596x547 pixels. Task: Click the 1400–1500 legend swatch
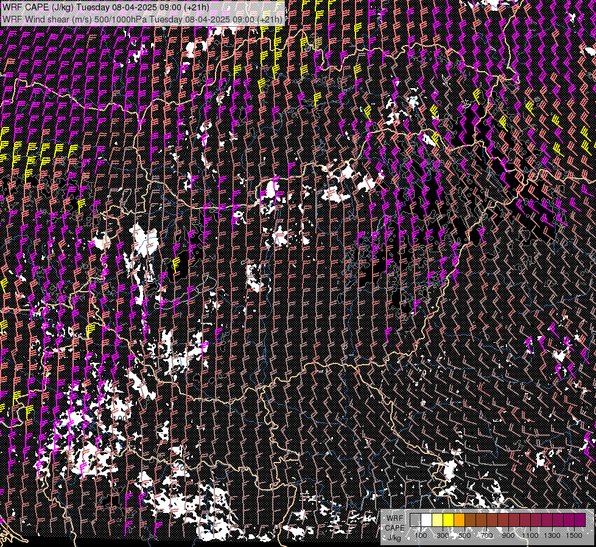pyautogui.click(x=569, y=520)
